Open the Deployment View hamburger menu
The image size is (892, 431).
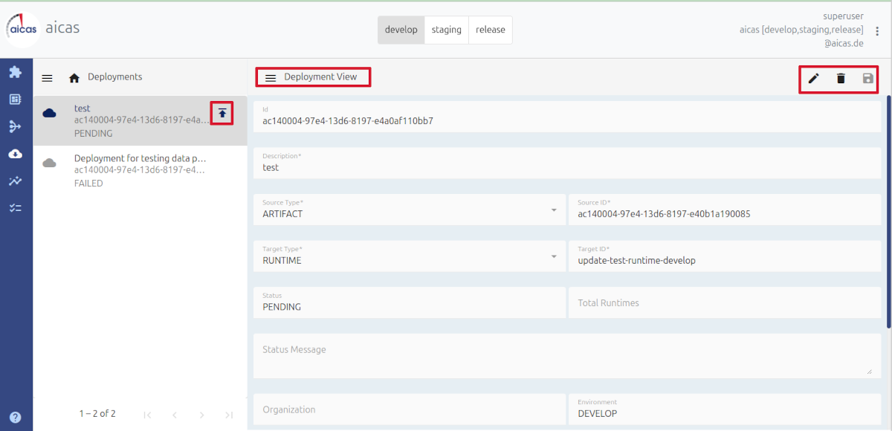(271, 77)
